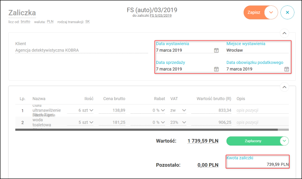Screen dimensions: 302x179
Task: Change VAT rate dropdown showing zw
Action: click(x=184, y=110)
